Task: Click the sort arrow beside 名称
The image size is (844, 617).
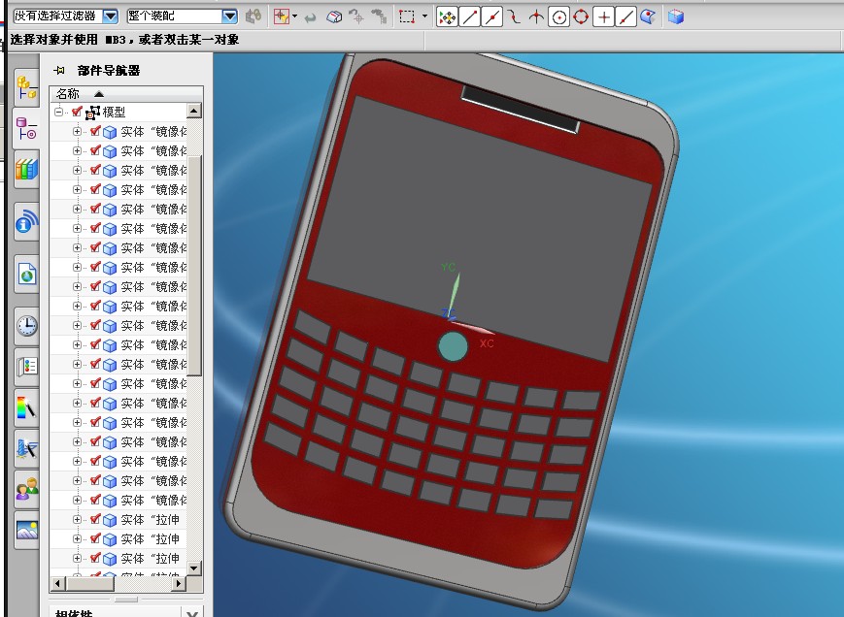Action: (99, 94)
